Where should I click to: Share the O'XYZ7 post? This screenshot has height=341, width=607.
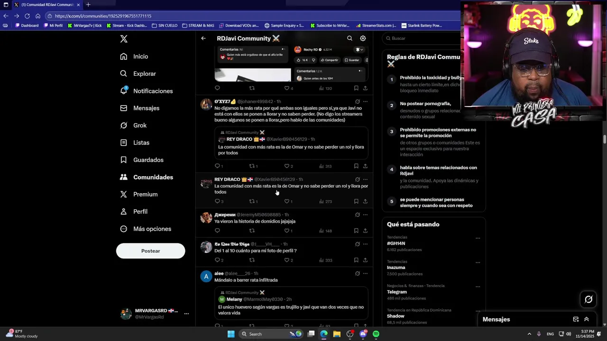pyautogui.click(x=365, y=166)
